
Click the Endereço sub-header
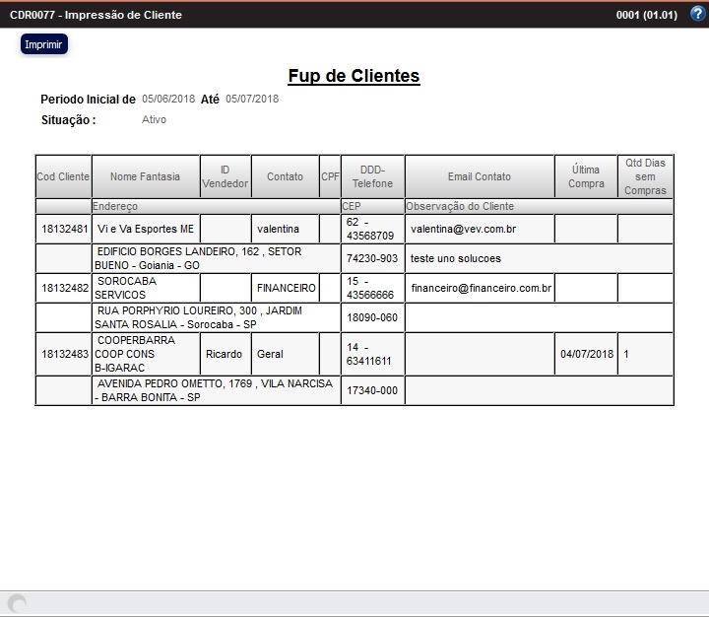pos(216,206)
